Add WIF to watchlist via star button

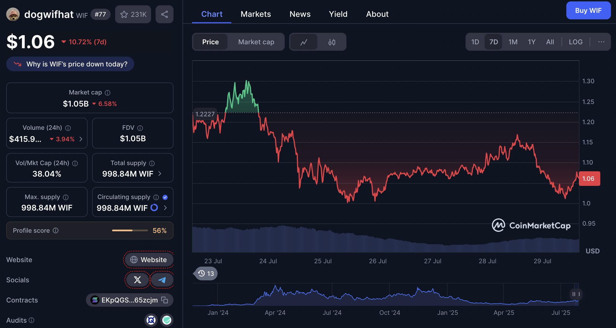click(x=133, y=14)
